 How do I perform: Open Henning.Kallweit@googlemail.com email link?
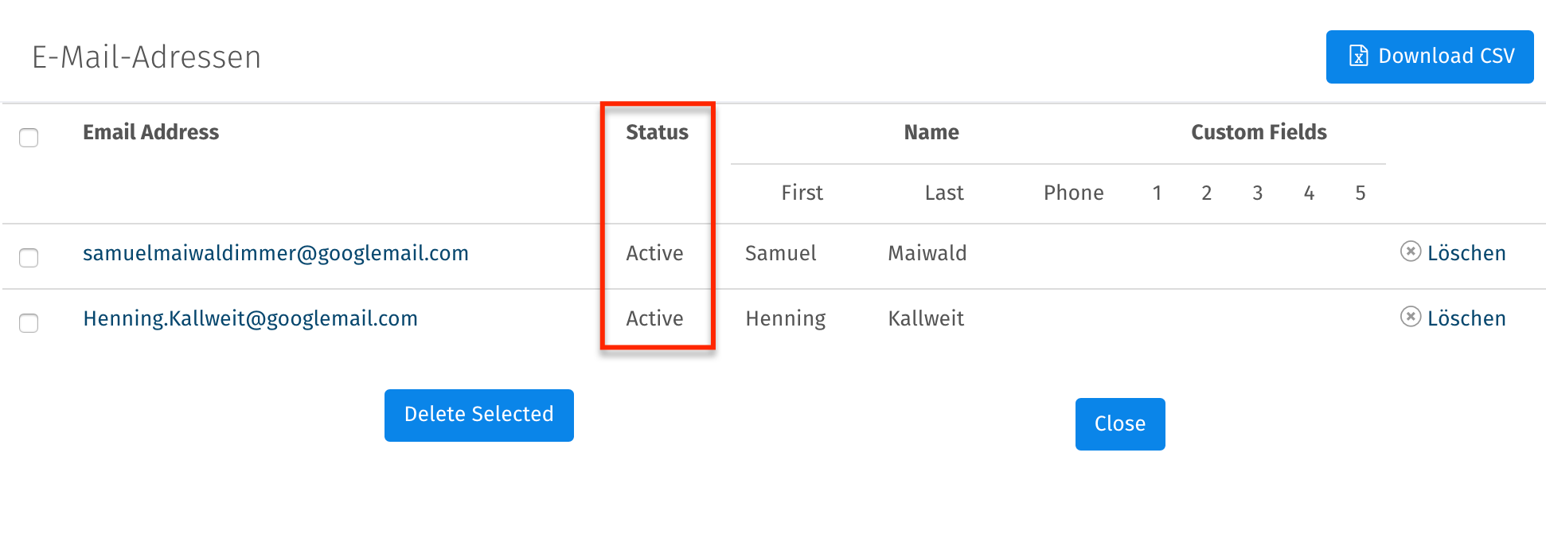point(250,318)
